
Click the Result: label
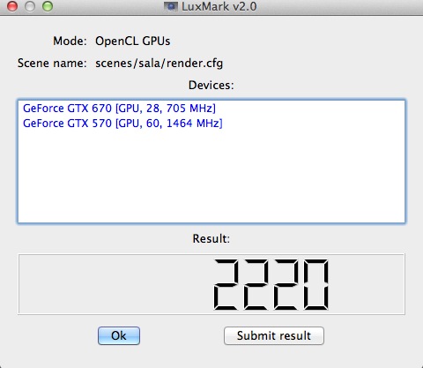211,238
